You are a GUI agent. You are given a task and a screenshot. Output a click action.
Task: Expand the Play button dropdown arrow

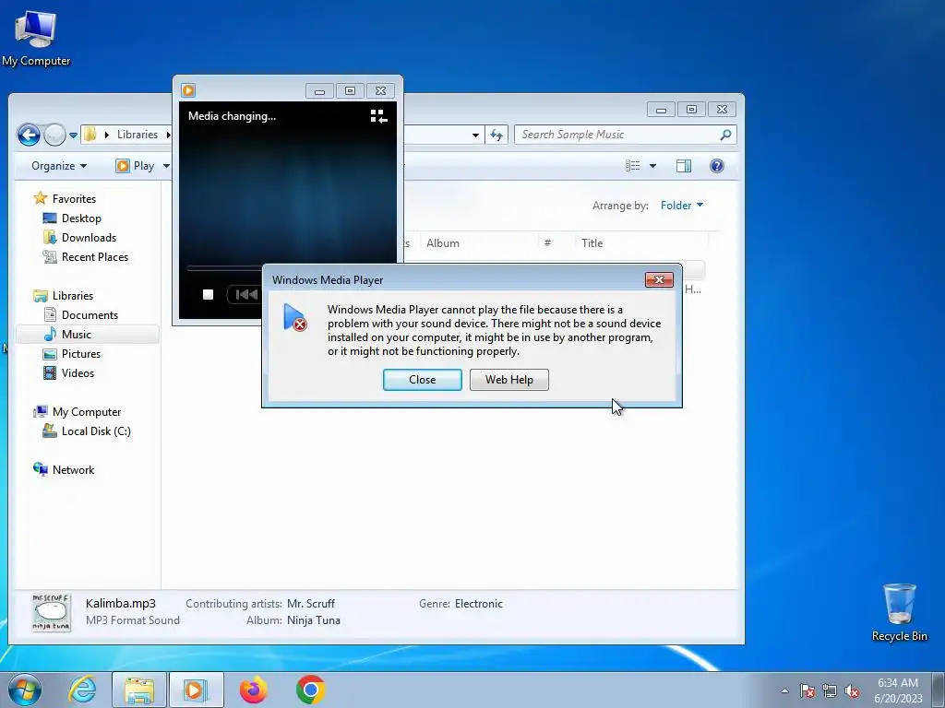point(166,166)
